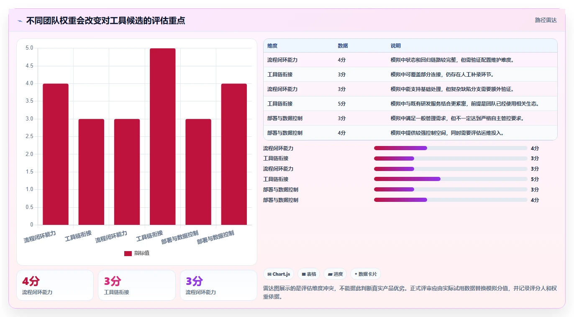The height and width of the screenshot is (317, 574).
Task: Click the footer note beginning 雷达图展示的是评估维度冲突
Action: point(410,292)
